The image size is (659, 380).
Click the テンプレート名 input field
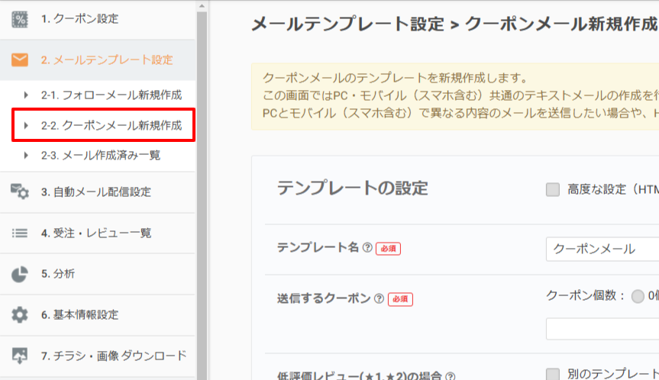pos(602,249)
